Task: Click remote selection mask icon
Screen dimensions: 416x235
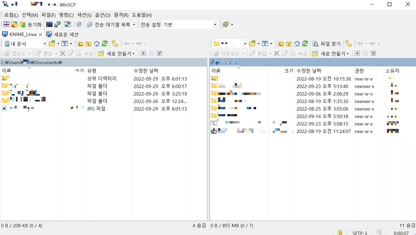Action: click(x=373, y=53)
